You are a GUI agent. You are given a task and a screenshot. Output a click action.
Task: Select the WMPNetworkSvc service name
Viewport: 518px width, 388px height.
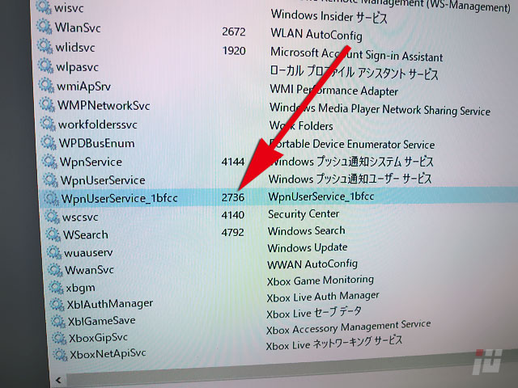pos(104,106)
